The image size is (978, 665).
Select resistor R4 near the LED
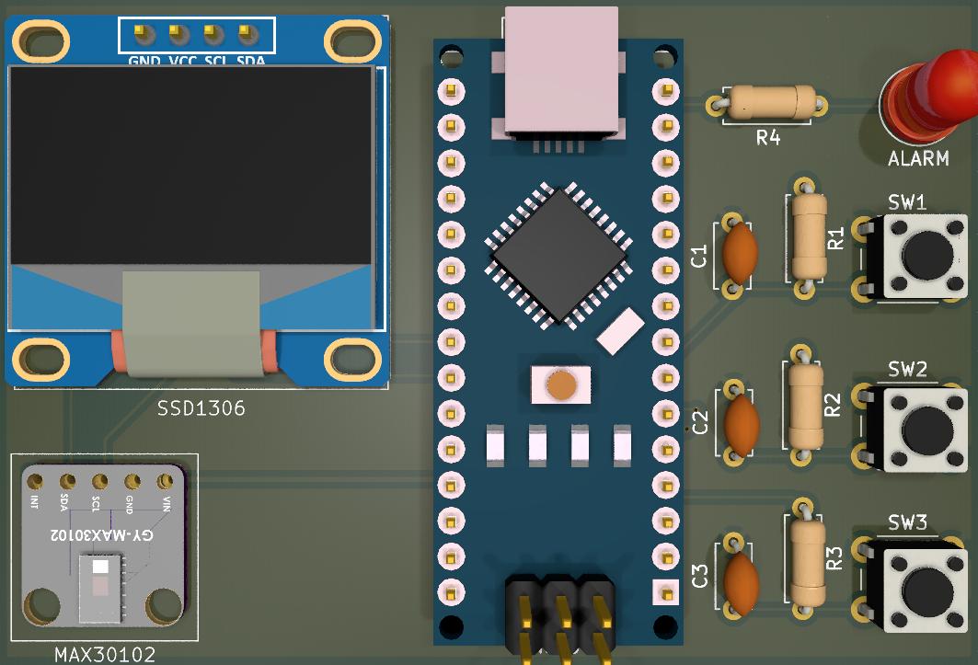coord(768,103)
